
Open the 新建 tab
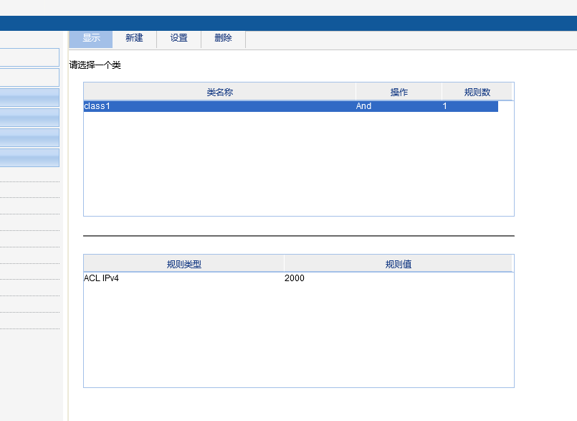click(x=134, y=38)
